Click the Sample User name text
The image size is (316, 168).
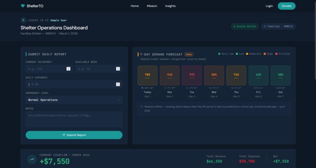[x=58, y=20]
